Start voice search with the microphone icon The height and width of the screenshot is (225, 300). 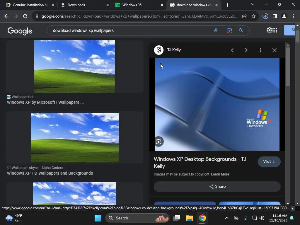tap(216, 30)
